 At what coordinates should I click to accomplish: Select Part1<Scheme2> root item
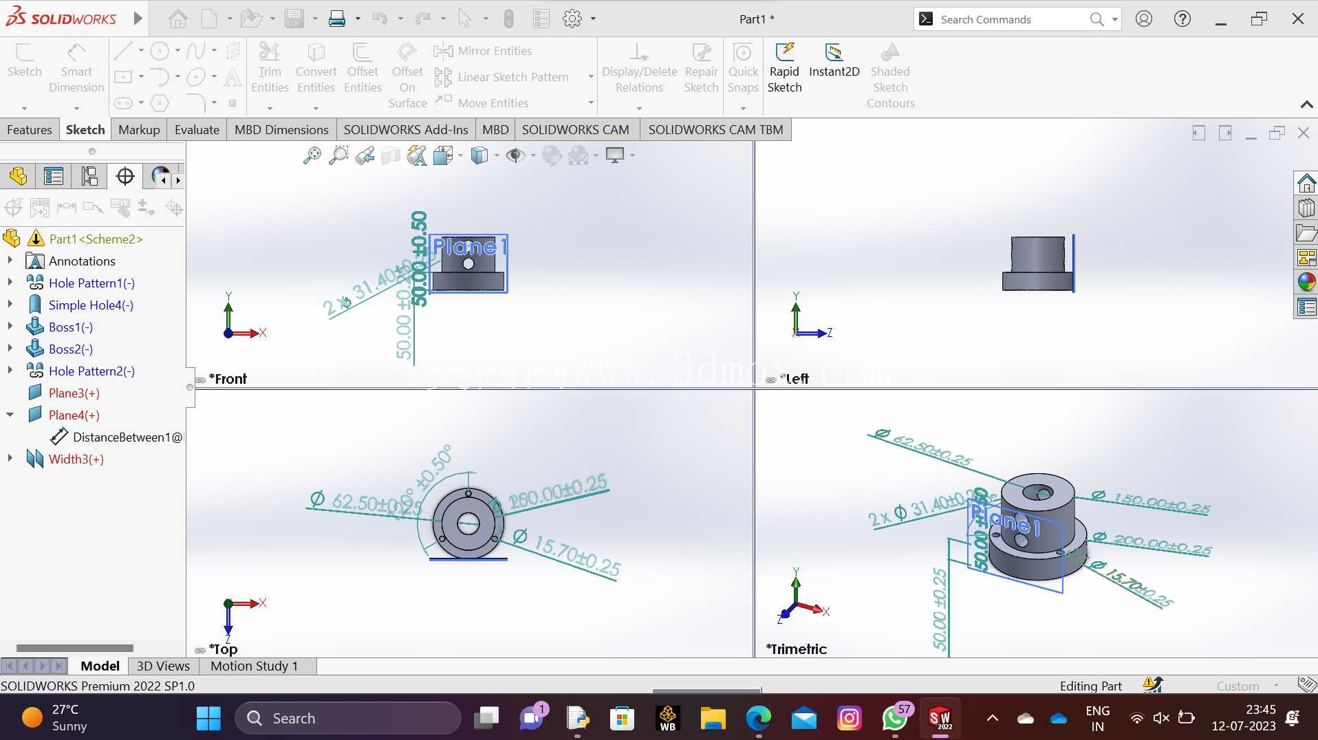tap(96, 239)
